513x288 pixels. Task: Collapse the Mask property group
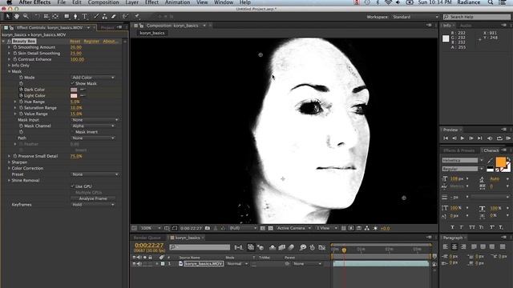tap(9, 71)
